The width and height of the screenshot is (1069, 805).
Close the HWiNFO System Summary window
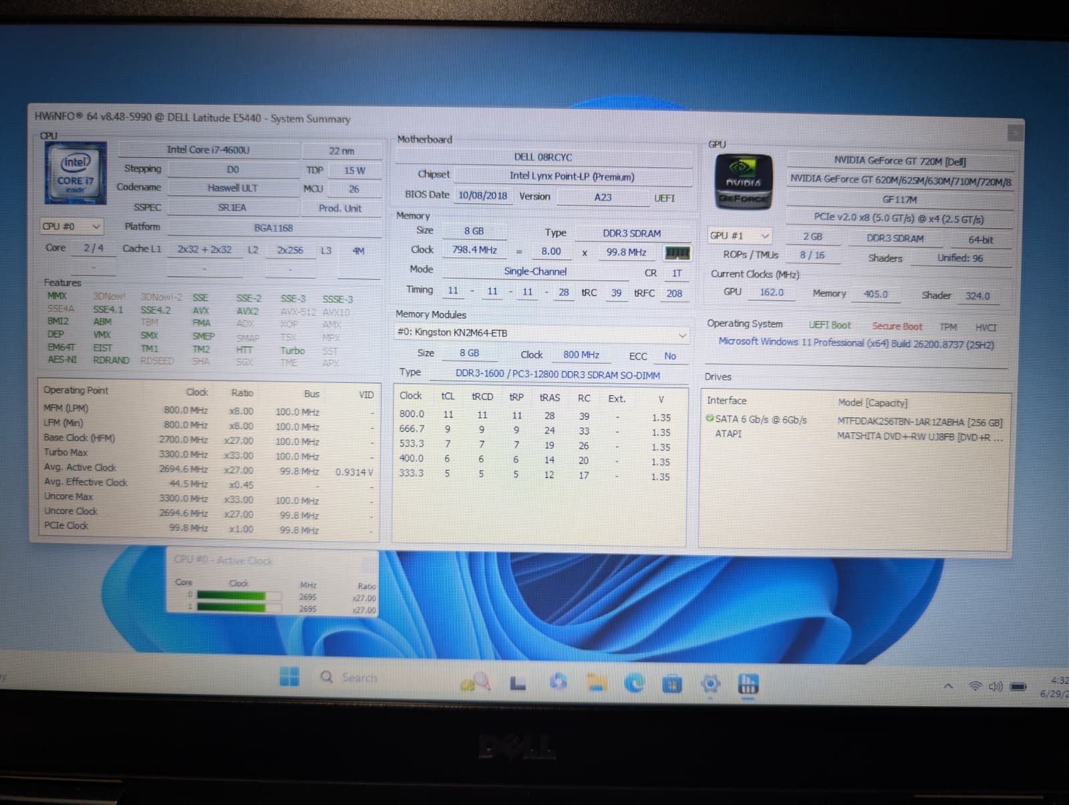pos(1015,133)
